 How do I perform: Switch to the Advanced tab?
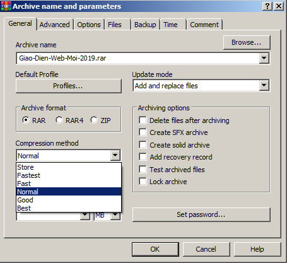coord(55,25)
